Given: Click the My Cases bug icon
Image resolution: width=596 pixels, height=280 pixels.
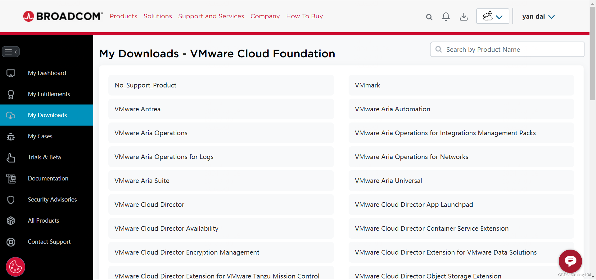Looking at the screenshot, I should pyautogui.click(x=11, y=136).
